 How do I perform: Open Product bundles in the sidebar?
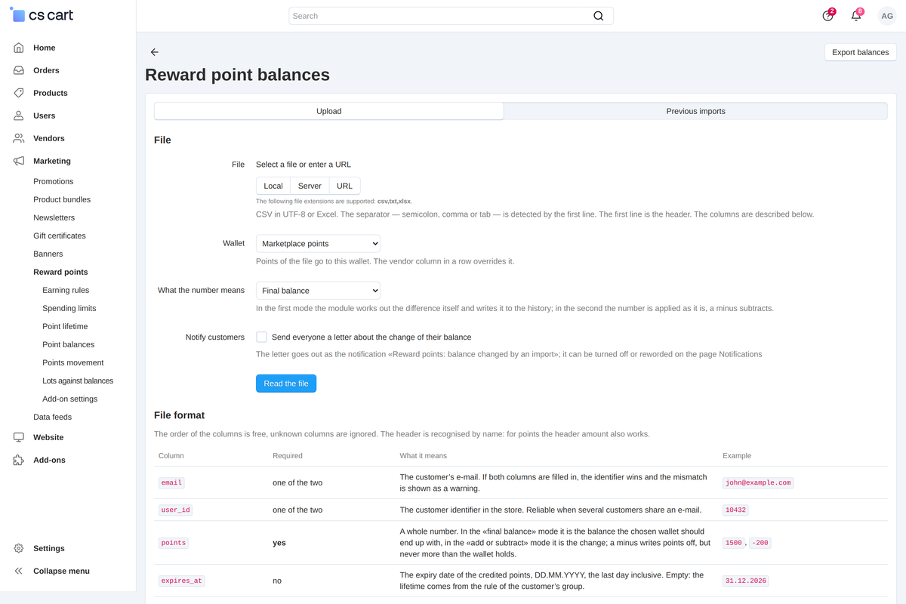coord(62,199)
